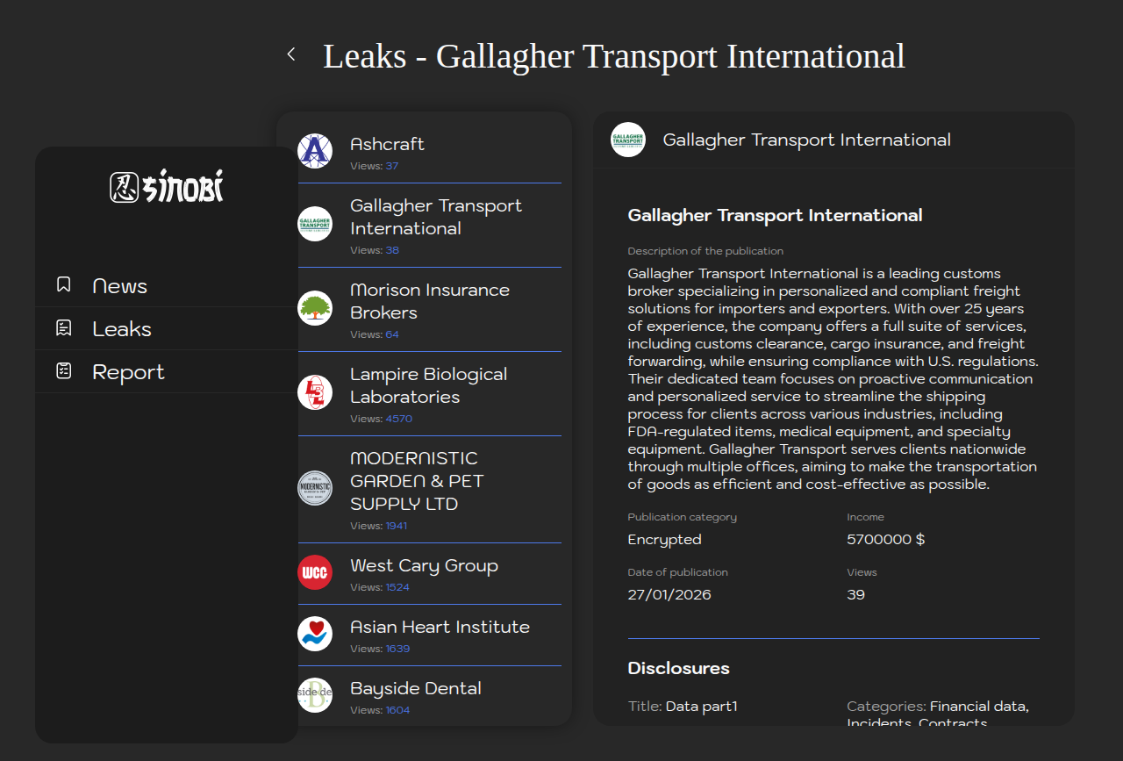Click the Bayside Dental logo thumbnail
This screenshot has height=761, width=1123.
coord(315,695)
